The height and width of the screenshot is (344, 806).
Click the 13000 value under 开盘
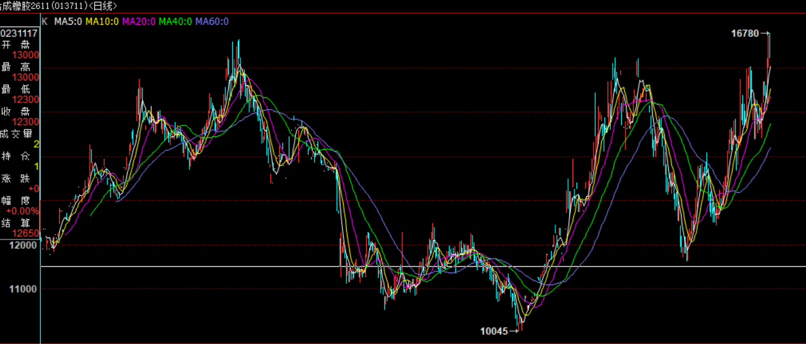point(26,55)
